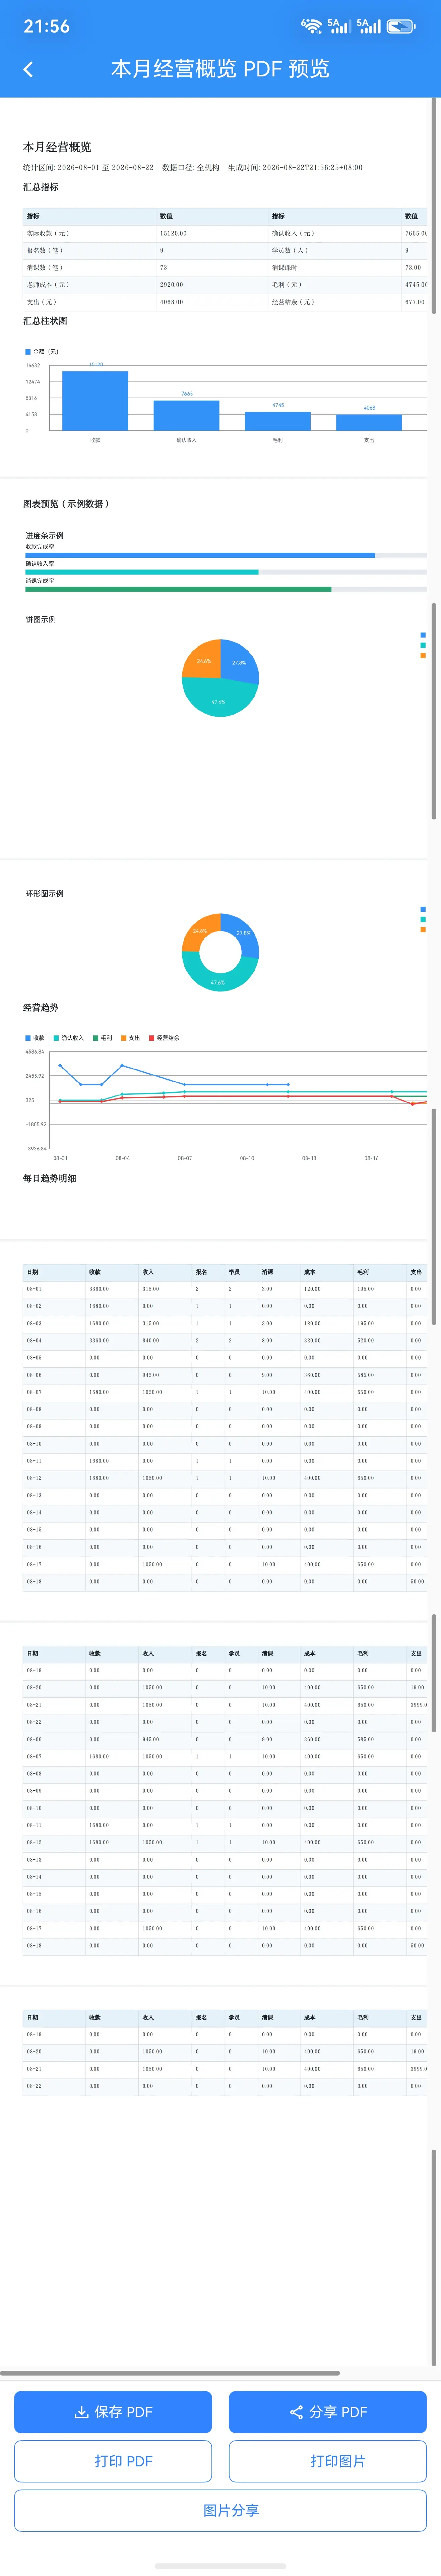
Task: Tap the 汇总柱状图 section heading
Action: [x=45, y=321]
